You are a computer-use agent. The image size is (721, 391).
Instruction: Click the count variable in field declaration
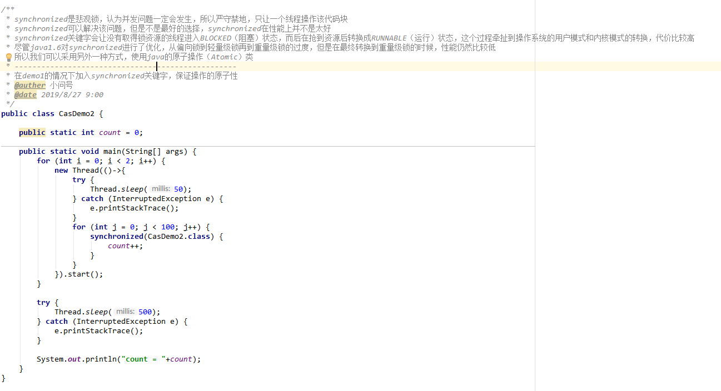110,132
